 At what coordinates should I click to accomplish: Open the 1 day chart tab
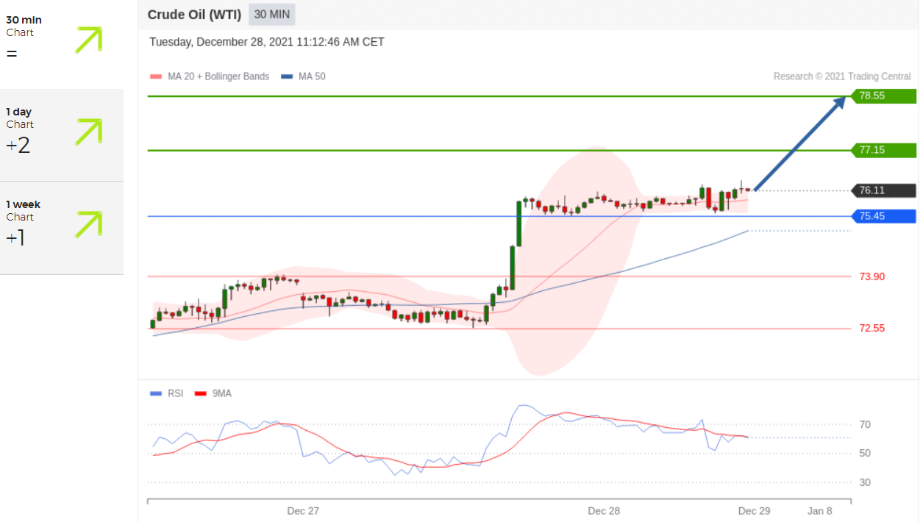[62, 135]
